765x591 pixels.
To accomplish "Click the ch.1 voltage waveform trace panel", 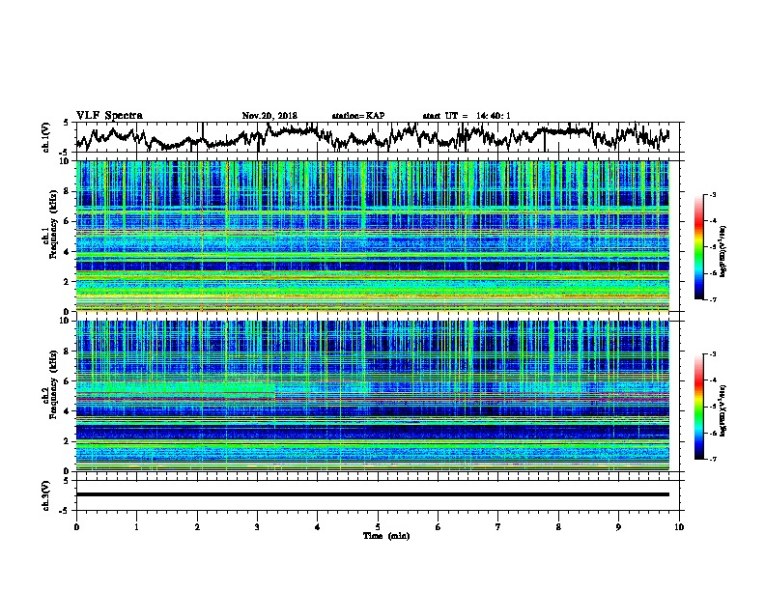I will coord(378,137).
